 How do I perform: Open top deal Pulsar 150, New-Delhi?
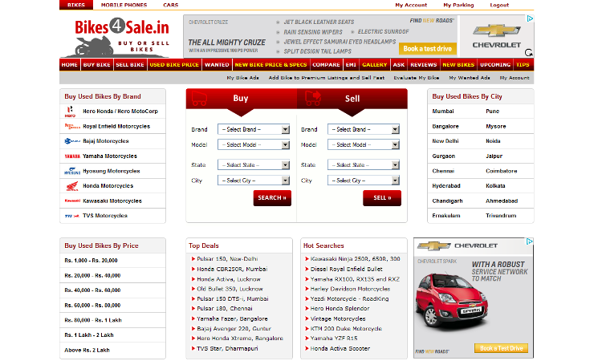pyautogui.click(x=227, y=259)
